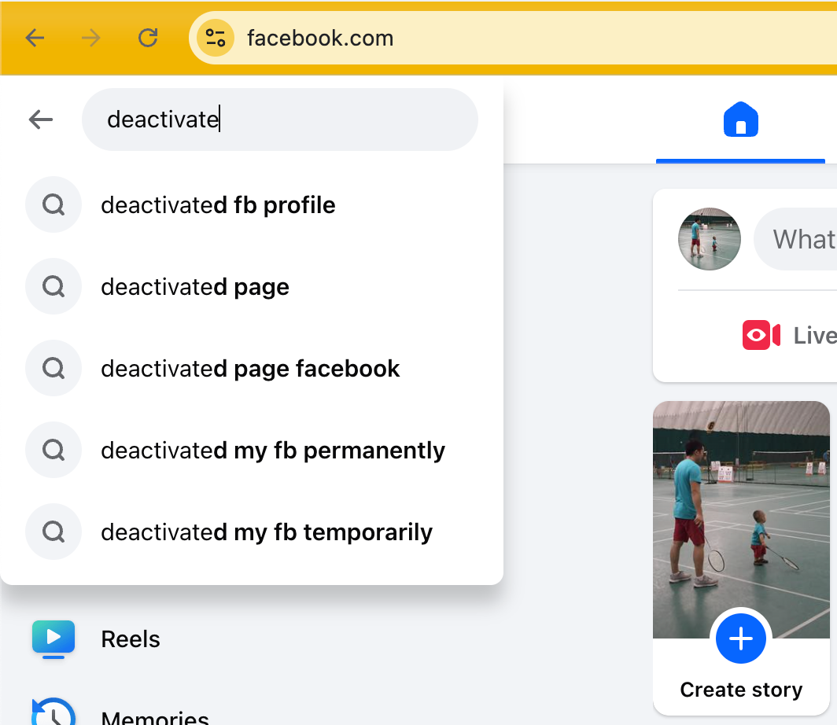Screen dimensions: 837x725
Task: Pick suggestion 'deactivated my fb permanently'
Action: (252, 450)
